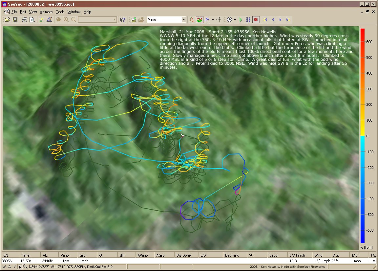Screen dimensions: 378x276
Task: Expand the clock animation speed dropdown
Action: point(235,20)
